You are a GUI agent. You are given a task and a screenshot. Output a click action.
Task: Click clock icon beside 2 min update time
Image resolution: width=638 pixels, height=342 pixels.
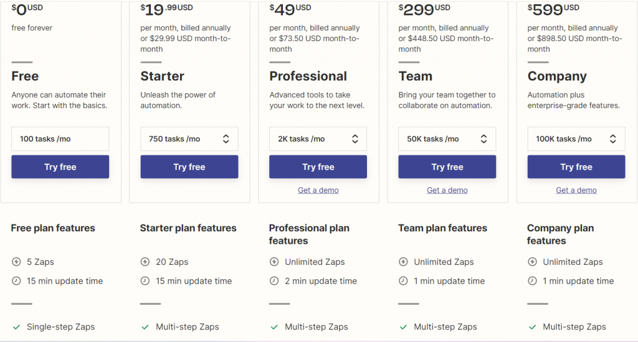(x=274, y=281)
